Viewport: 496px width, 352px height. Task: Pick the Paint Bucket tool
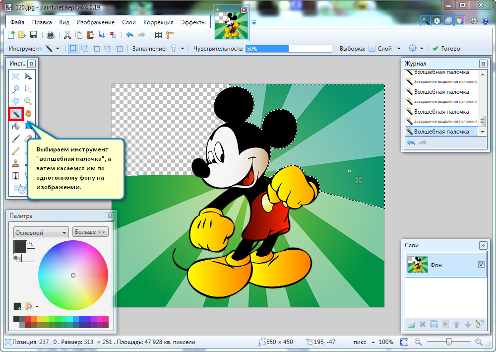16,126
